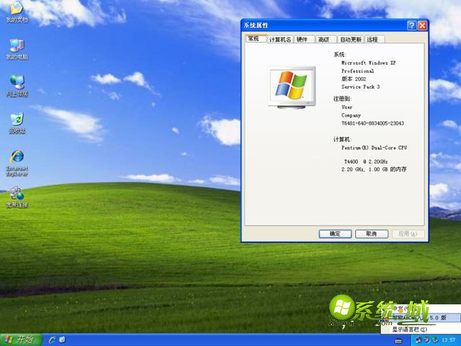Viewport: 461px width, 346px height.
Task: Click the 确定 button
Action: click(x=335, y=234)
